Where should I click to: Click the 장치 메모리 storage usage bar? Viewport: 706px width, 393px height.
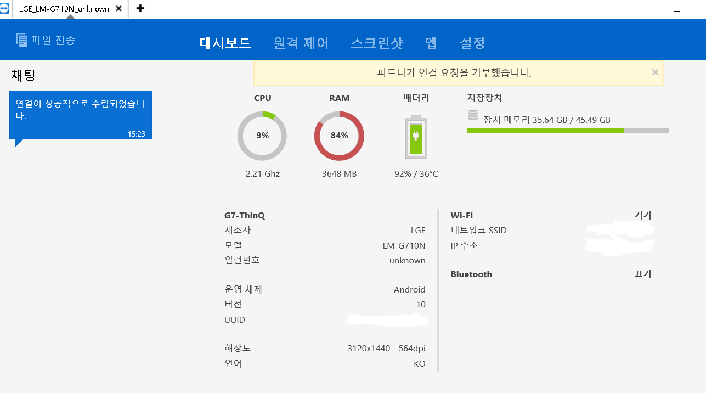(x=568, y=131)
